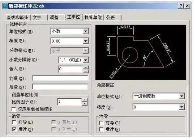Click the AutoCAD icon in title bar
195x138 pixels.
point(5,6)
